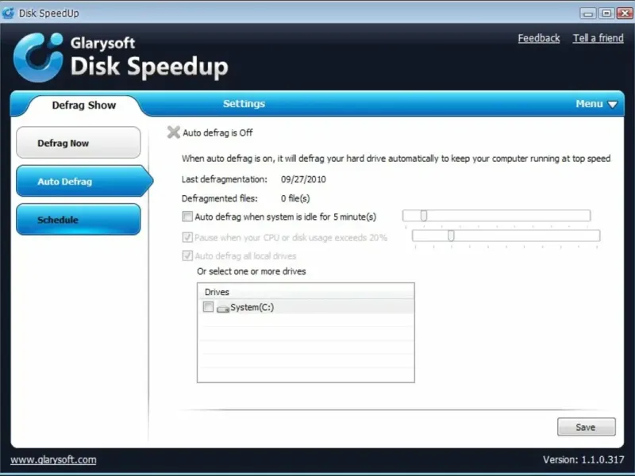Click the Or select one or more drives label
Screen dimensions: 635x476
pyautogui.click(x=252, y=271)
